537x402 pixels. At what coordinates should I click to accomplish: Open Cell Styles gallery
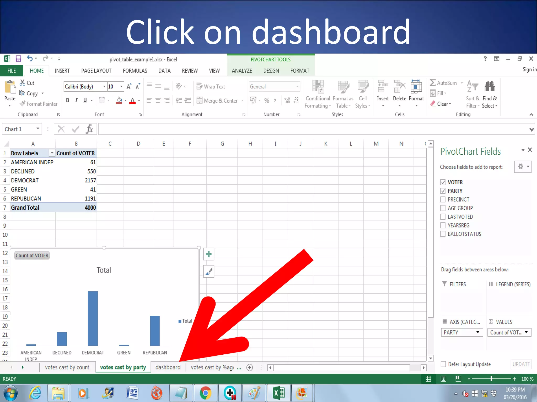pos(363,94)
